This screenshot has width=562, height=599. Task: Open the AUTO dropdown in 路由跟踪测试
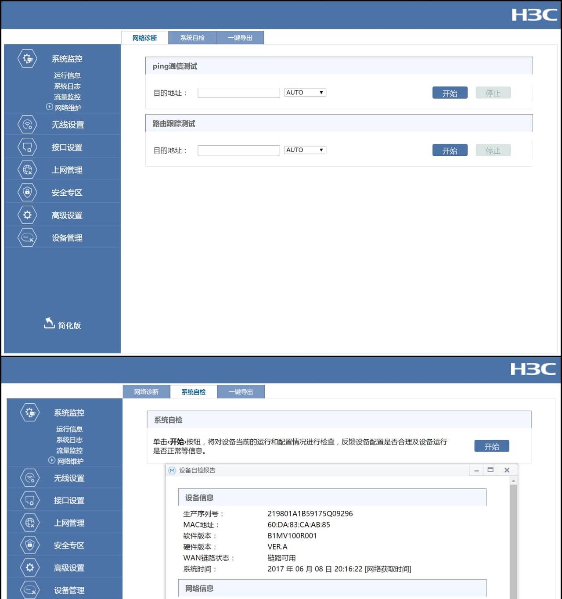[305, 150]
